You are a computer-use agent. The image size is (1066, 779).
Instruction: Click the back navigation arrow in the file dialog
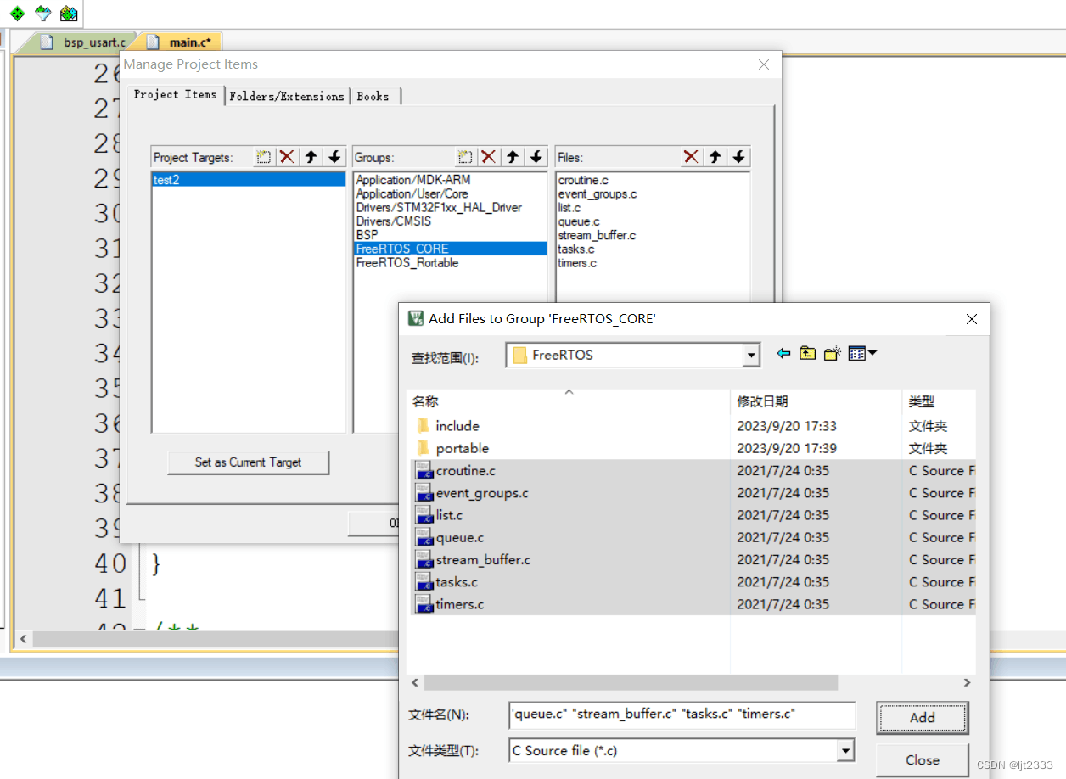[x=783, y=352]
